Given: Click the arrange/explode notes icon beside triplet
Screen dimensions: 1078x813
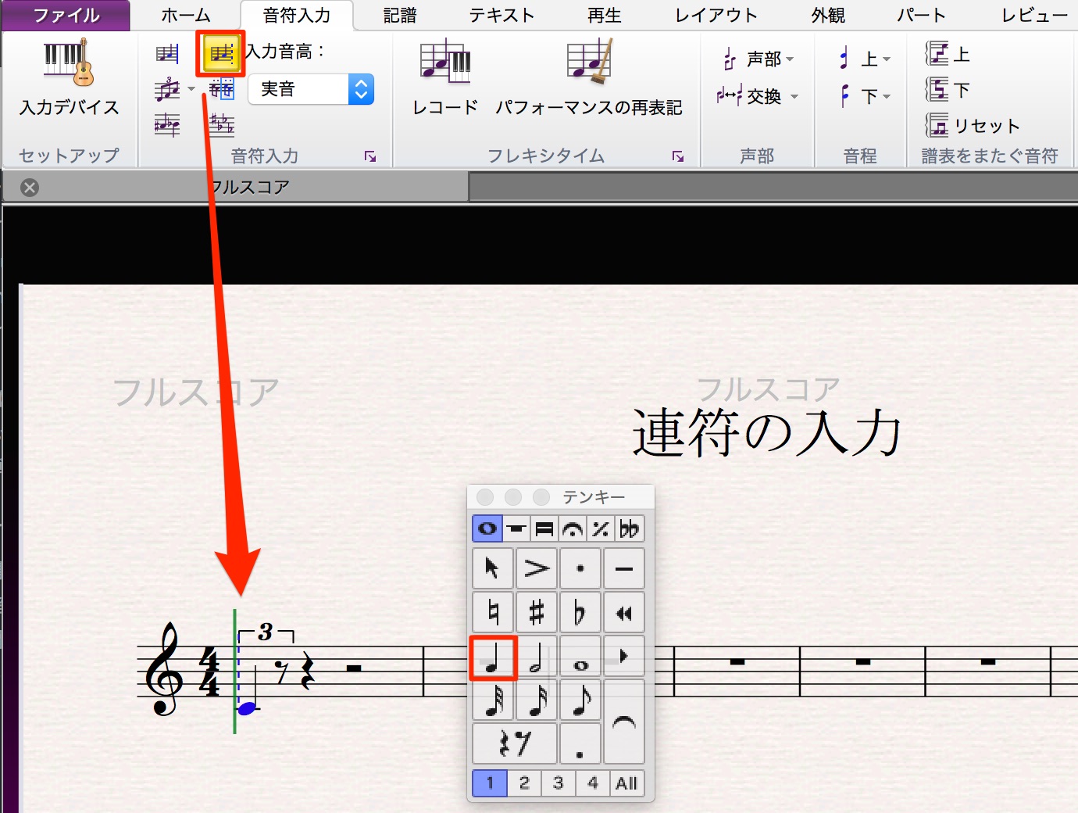Looking at the screenshot, I should click(x=221, y=89).
